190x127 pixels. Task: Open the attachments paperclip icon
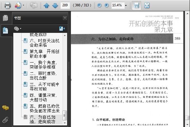coord(6,120)
